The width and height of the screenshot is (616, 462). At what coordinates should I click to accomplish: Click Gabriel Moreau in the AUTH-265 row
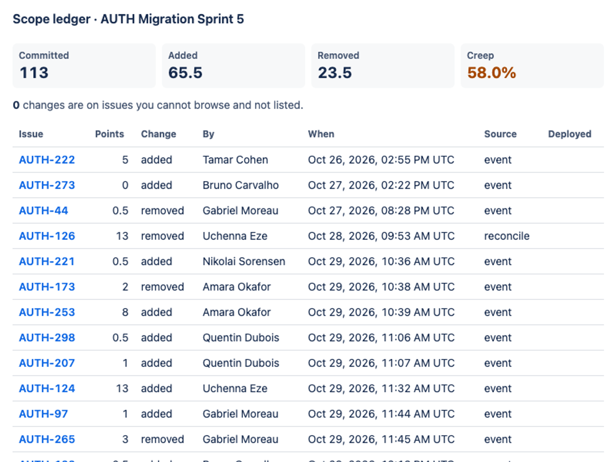click(x=241, y=439)
